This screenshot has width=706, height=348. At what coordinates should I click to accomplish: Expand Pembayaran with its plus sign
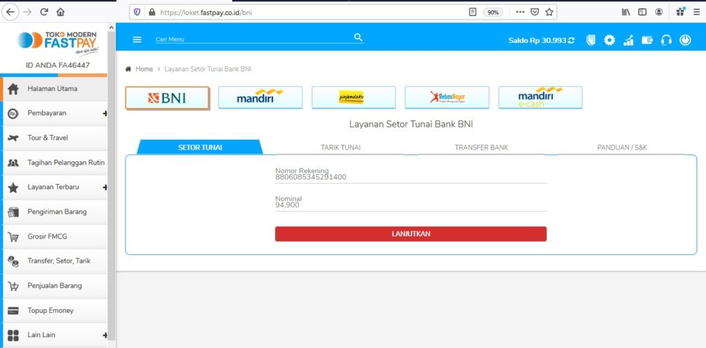point(105,114)
